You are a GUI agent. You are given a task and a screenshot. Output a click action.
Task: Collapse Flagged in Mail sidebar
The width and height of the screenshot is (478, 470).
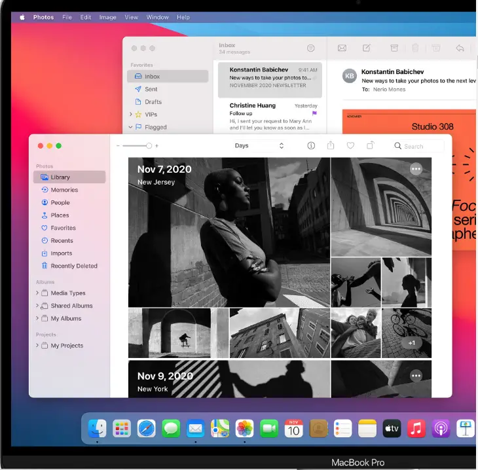pyautogui.click(x=130, y=127)
